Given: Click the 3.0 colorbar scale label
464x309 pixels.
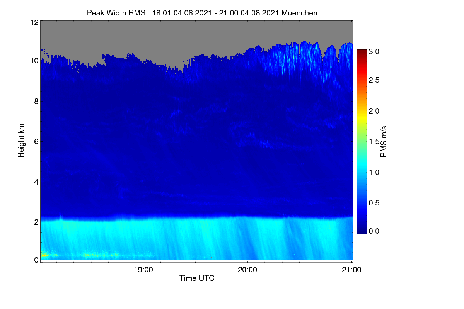Looking at the screenshot, I should point(374,51).
